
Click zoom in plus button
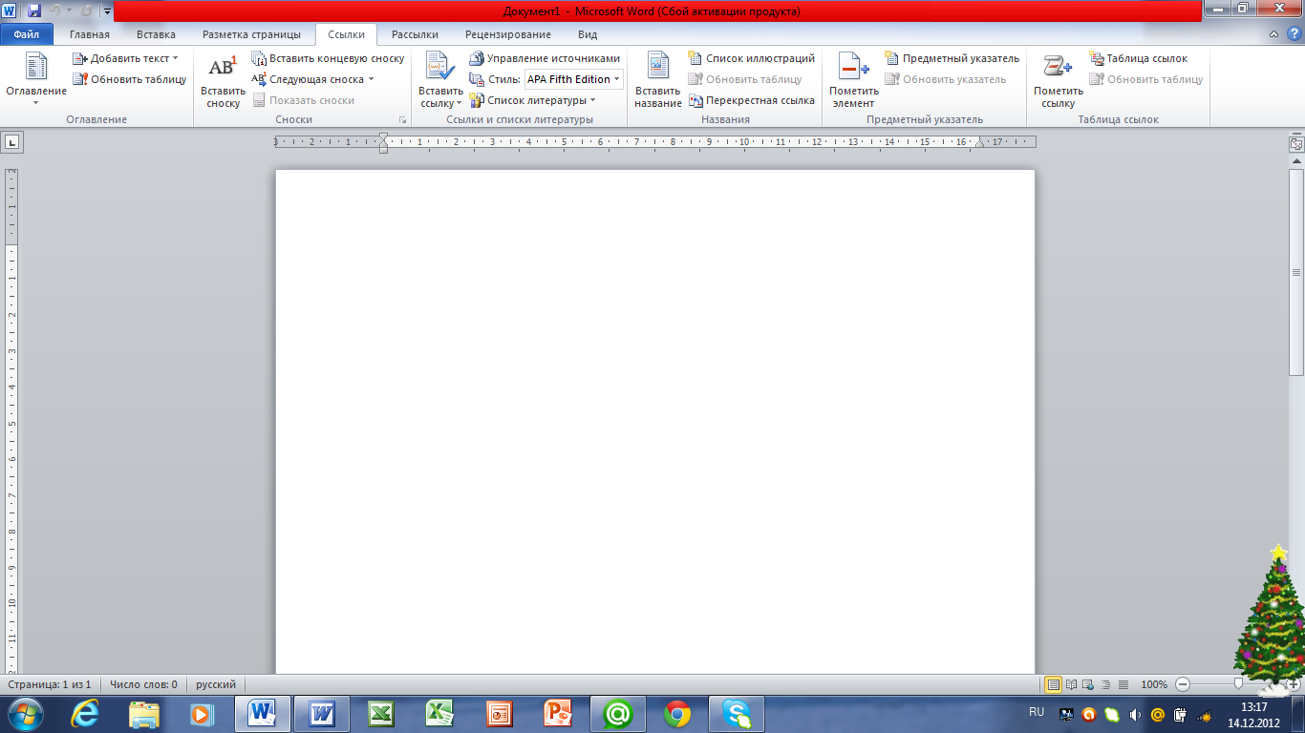click(1294, 684)
